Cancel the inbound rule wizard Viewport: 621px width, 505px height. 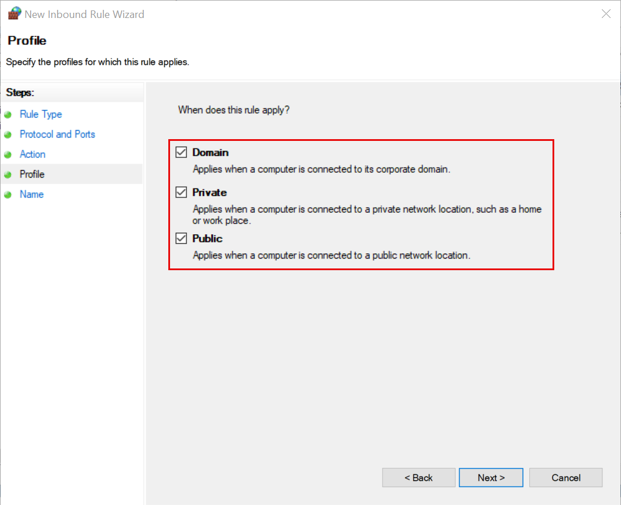click(565, 478)
